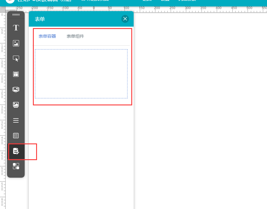This screenshot has width=267, height=209.
Task: Close the 表单 panel
Action: (125, 19)
